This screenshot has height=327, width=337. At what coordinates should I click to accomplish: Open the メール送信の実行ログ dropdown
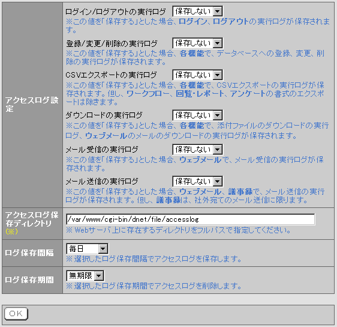(x=197, y=181)
